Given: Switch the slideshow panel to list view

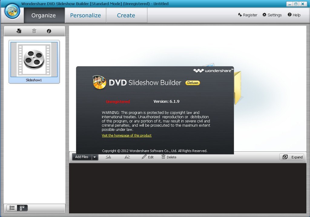Looking at the screenshot, I should point(12,208).
